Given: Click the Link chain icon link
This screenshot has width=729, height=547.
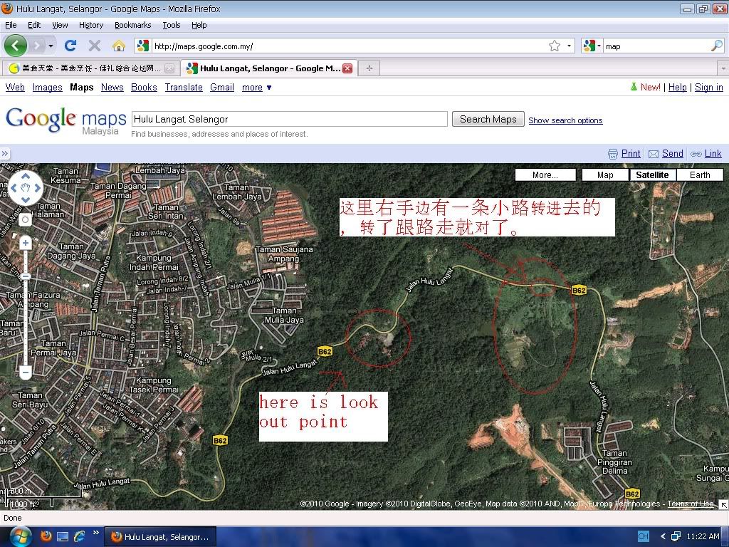Looking at the screenshot, I should point(706,154).
